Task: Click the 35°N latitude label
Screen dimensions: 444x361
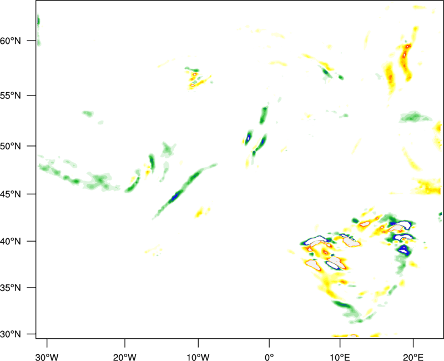Action: [x=11, y=288]
